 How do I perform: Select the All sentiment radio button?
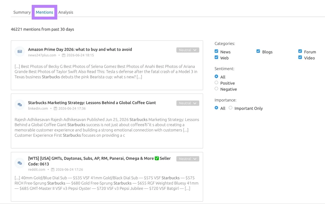[x=216, y=76]
